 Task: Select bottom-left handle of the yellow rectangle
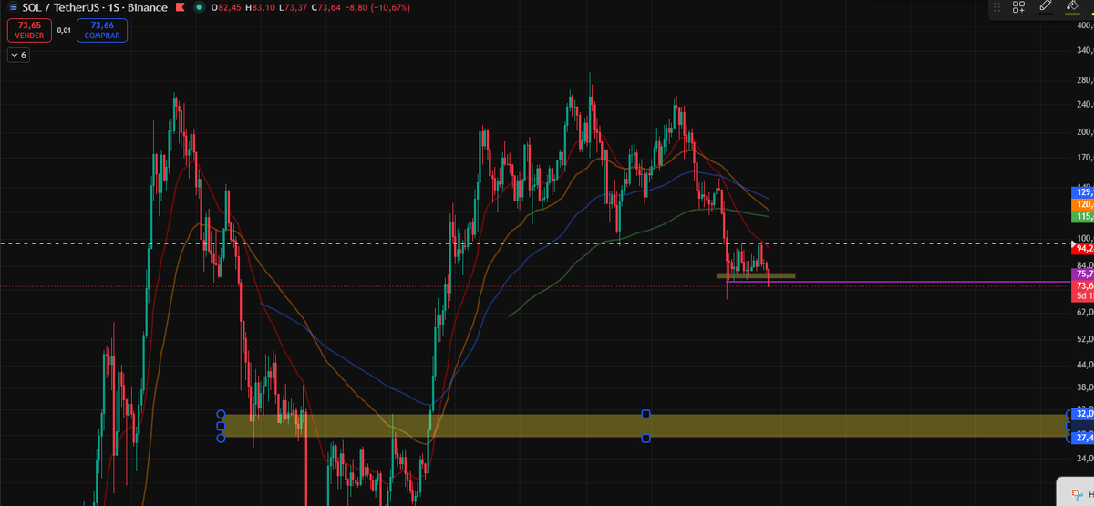pyautogui.click(x=221, y=438)
